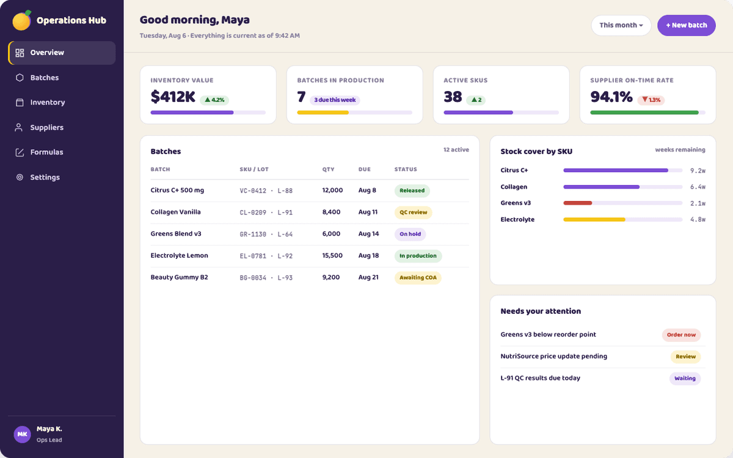733x458 pixels.
Task: Click the 15,500 quantity cell
Action: 332,256
